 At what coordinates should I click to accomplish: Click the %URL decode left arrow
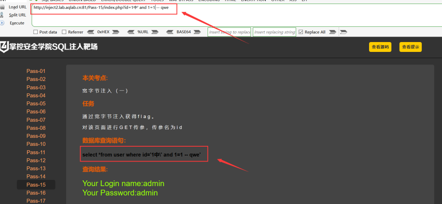coord(131,32)
